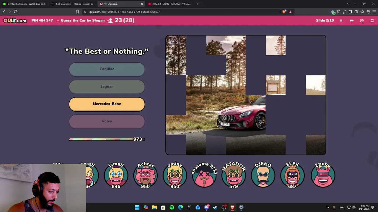Switch to Kick Giveaway Bonus Tracker tab
Image resolution: width=378 pixels, height=212 pixels.
tap(73, 4)
